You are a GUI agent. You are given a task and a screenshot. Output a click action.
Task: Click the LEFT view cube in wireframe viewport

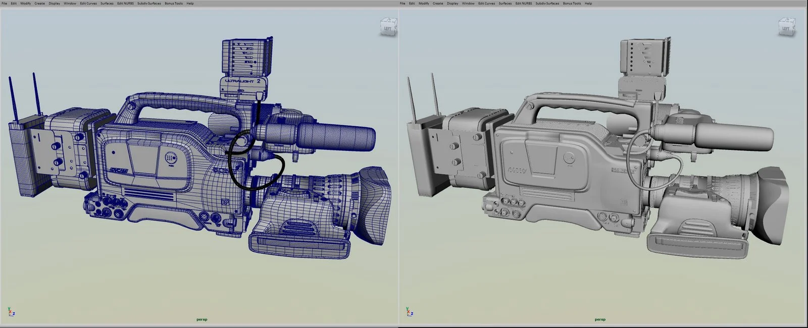coord(388,28)
